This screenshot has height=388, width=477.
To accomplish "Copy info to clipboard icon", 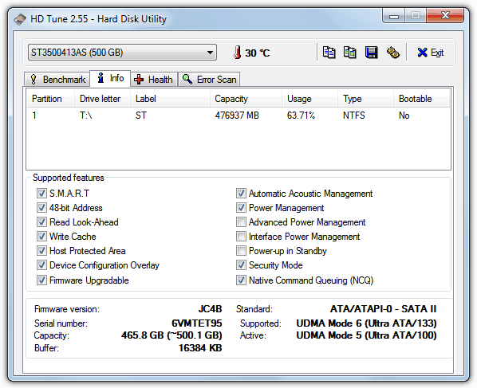I will pyautogui.click(x=329, y=53).
